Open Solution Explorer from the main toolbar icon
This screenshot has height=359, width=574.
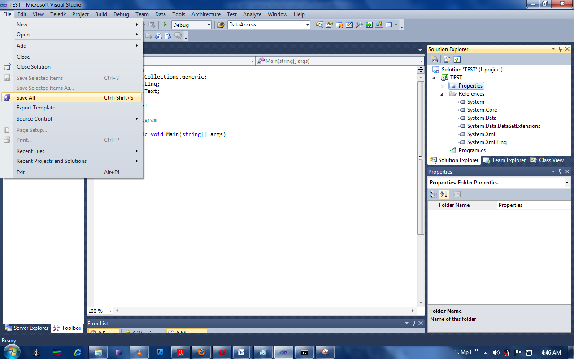click(x=320, y=25)
